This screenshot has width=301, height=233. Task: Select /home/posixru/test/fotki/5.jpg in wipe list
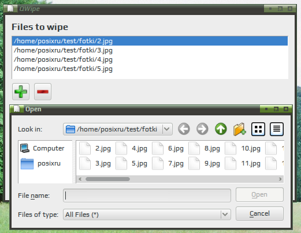tap(150, 69)
